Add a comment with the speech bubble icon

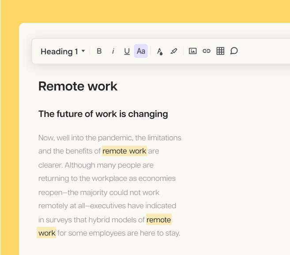[x=234, y=51]
